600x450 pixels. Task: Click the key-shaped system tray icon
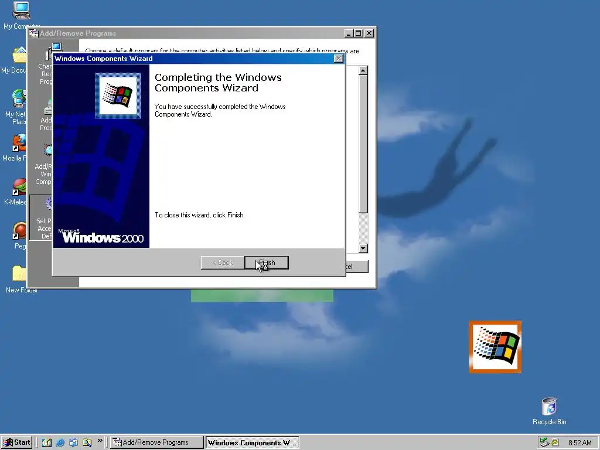click(x=554, y=442)
